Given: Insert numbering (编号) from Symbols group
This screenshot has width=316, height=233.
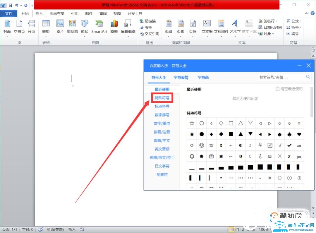Looking at the screenshot, I should tap(292, 34).
